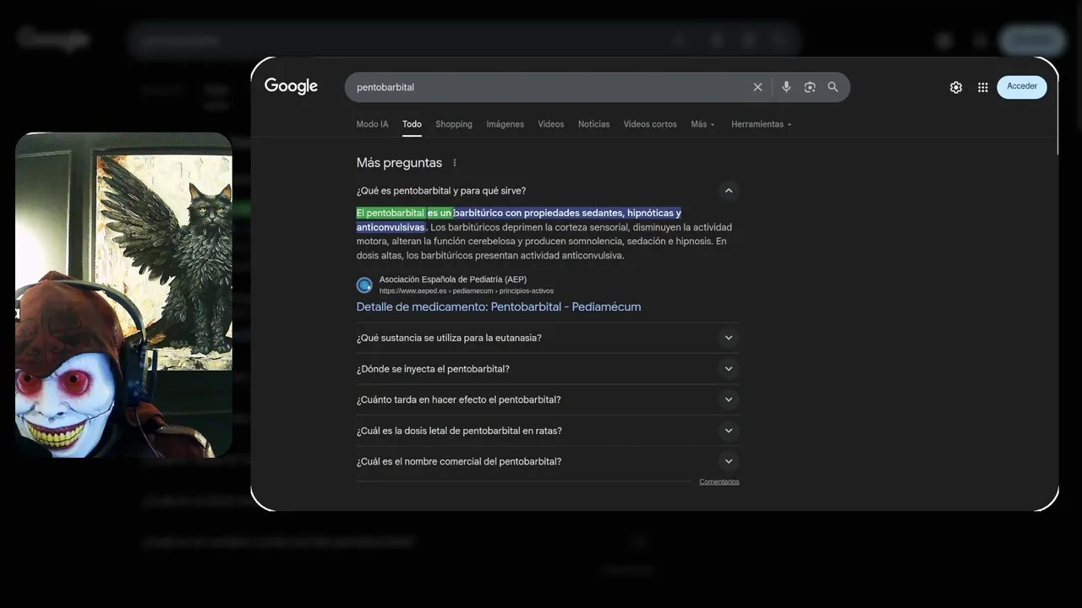Switch to Modo IA tab

[x=373, y=124]
